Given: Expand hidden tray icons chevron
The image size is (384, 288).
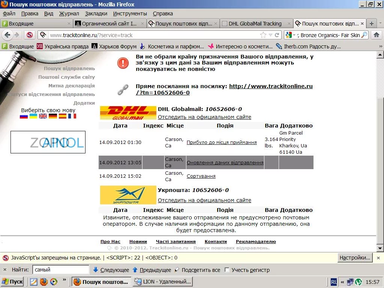Looking at the screenshot, I should coord(342,282).
